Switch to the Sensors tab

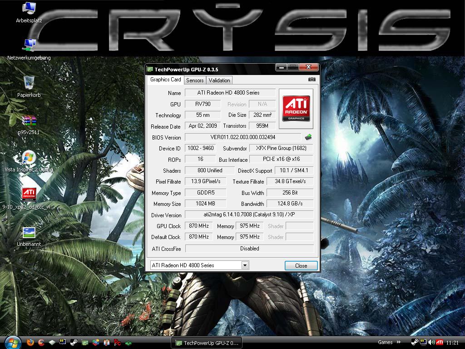(195, 80)
